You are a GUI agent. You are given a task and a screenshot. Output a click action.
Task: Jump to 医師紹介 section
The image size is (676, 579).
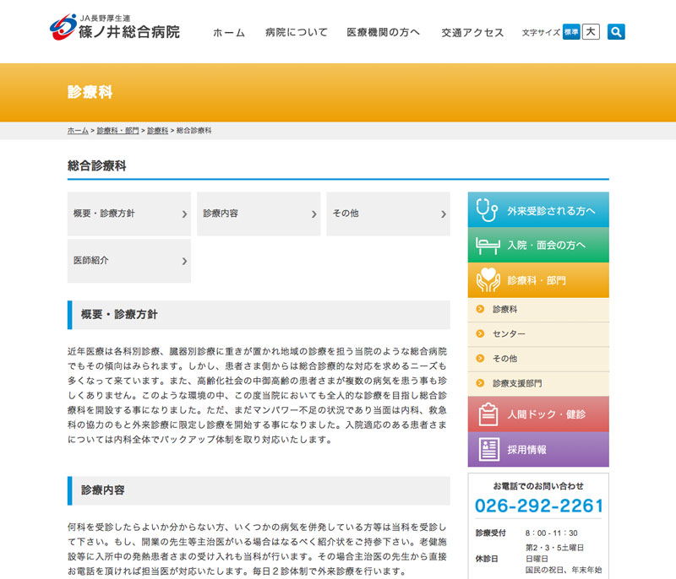click(129, 261)
